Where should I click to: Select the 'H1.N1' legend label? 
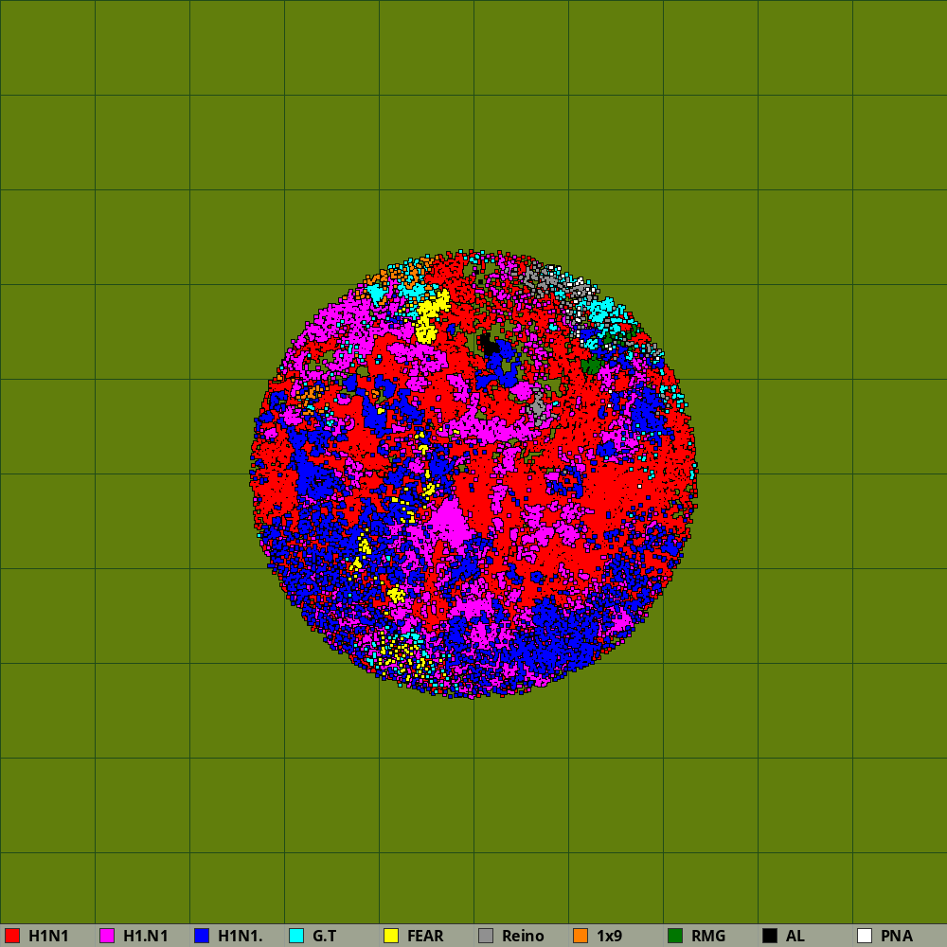point(146,936)
